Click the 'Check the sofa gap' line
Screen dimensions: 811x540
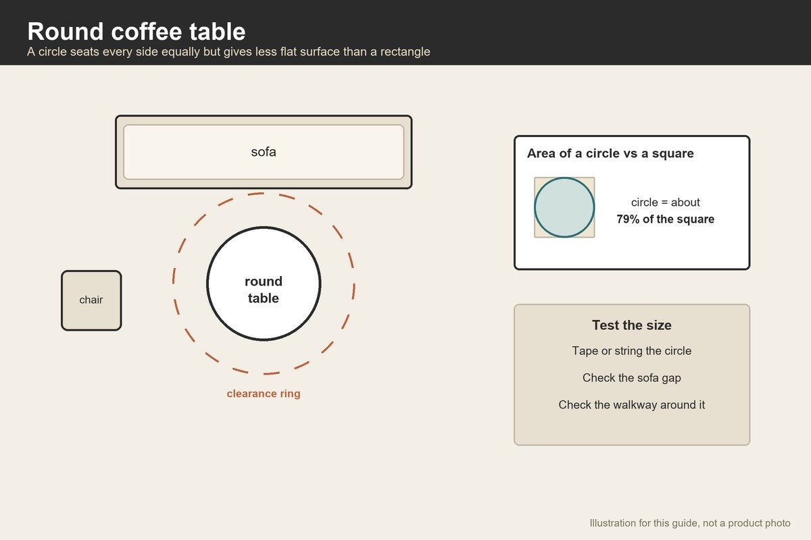(632, 378)
